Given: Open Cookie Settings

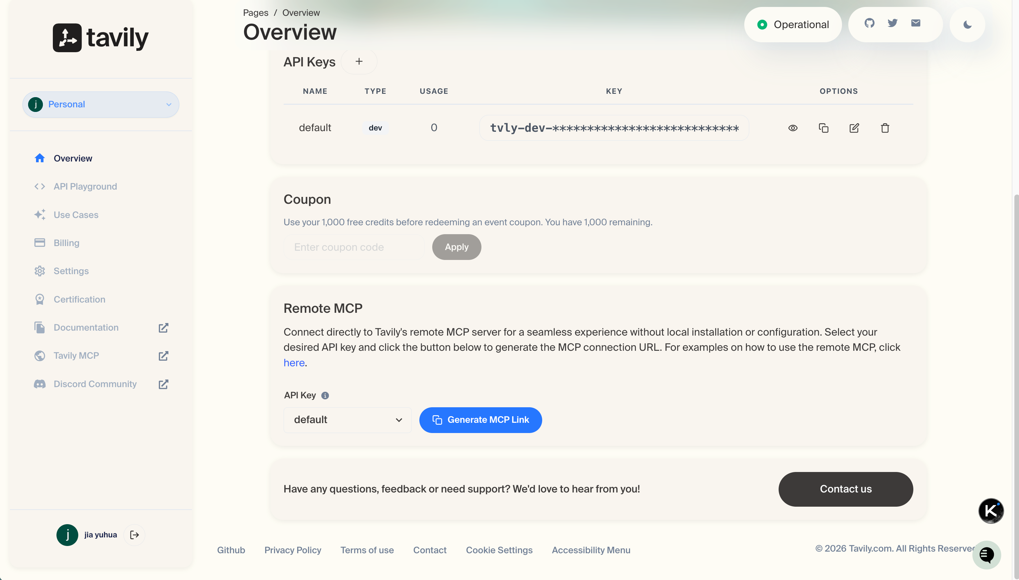Looking at the screenshot, I should (499, 550).
